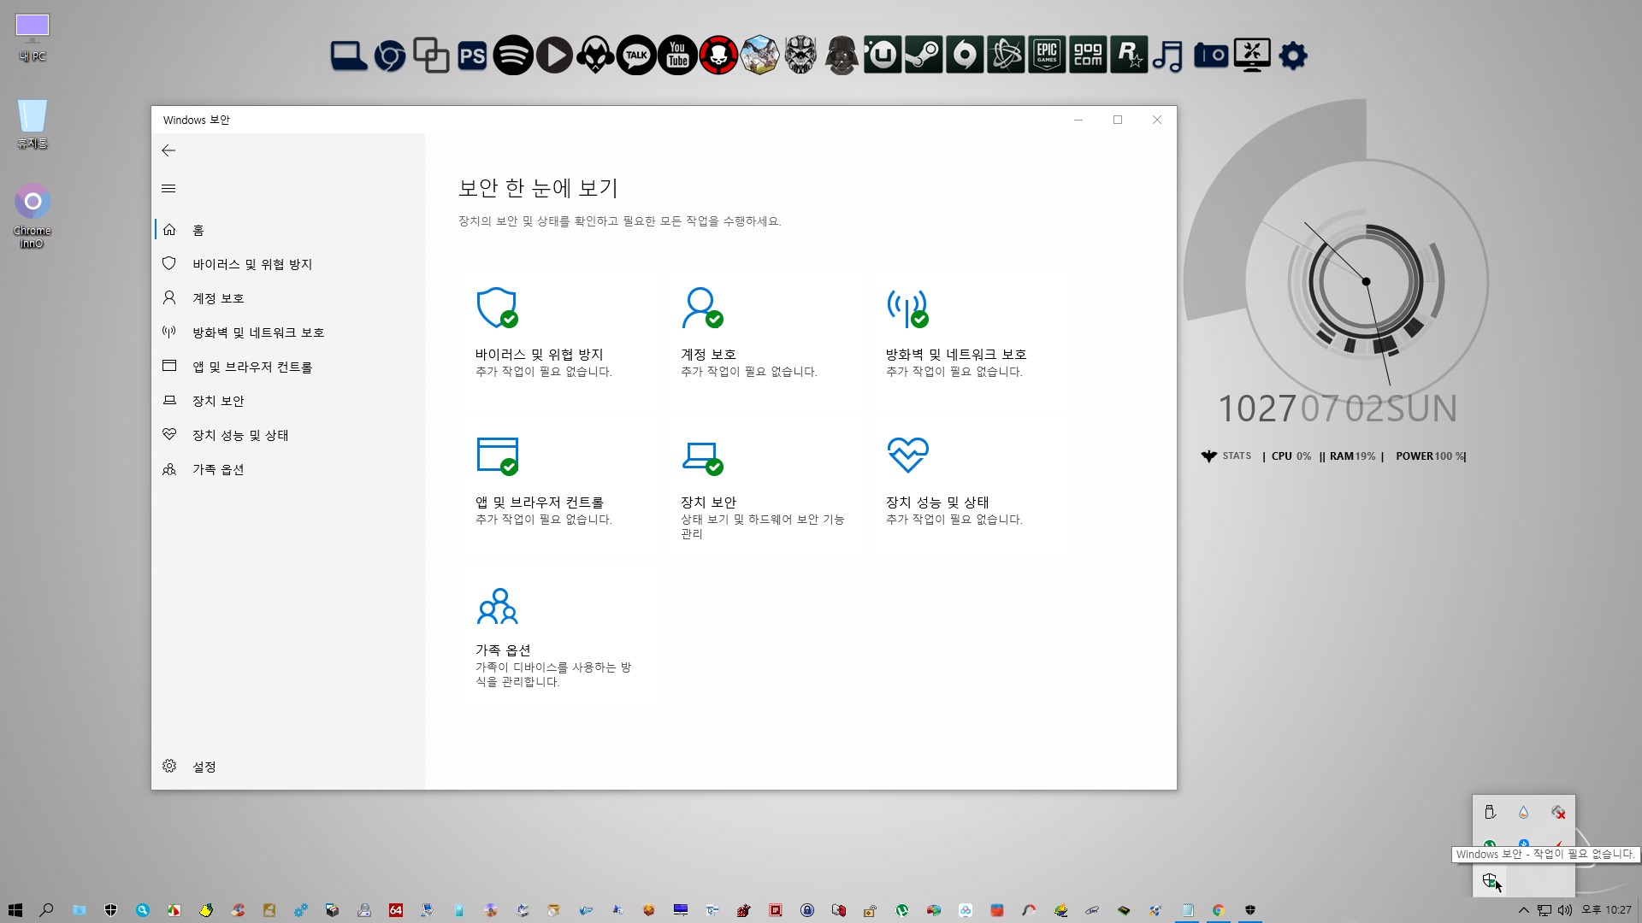Open the laptop icon in the dock
This screenshot has height=923, width=1642.
[x=349, y=56]
